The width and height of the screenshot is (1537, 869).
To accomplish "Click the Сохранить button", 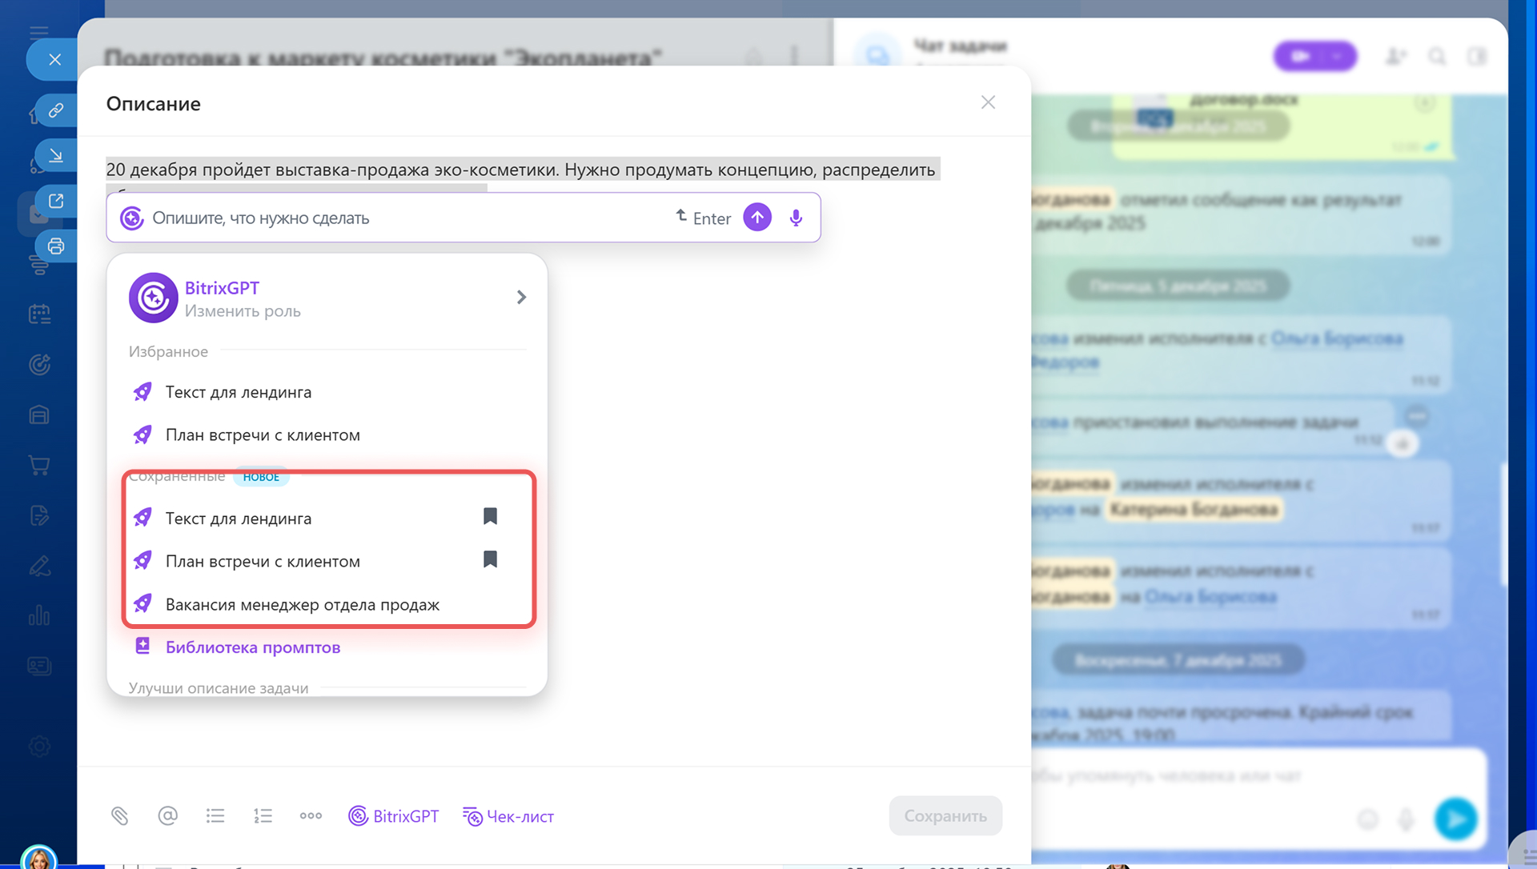I will [945, 815].
